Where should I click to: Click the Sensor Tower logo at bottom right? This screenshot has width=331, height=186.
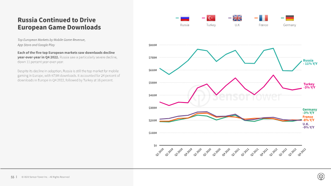point(321,176)
